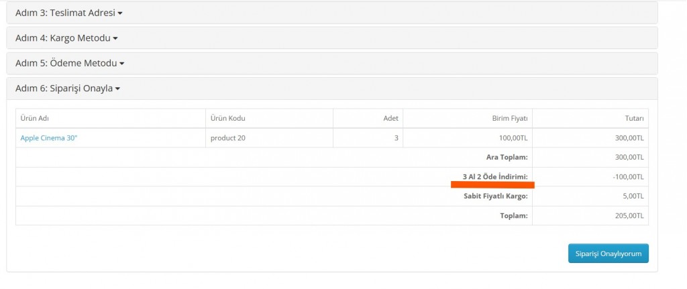
Task: Click the caret arrow next to Kargo Metodu
Action: [x=115, y=38]
